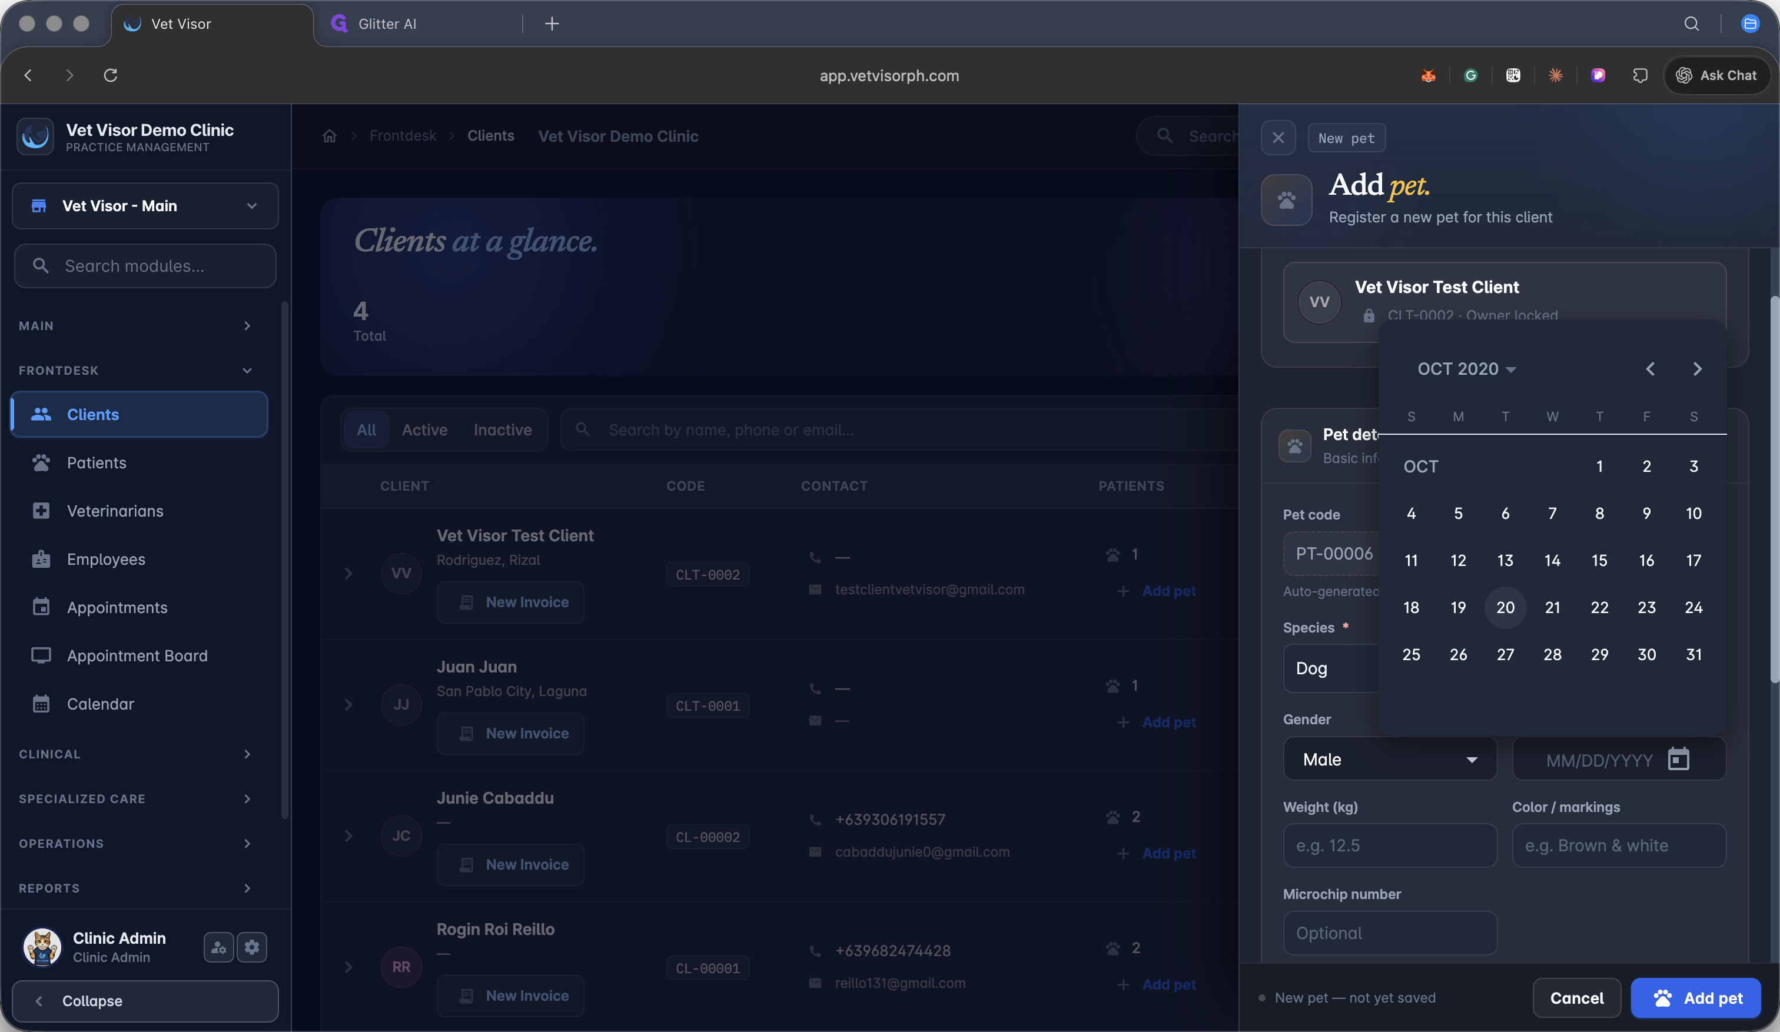Click the MetaMask fox extension icon
Viewport: 1780px width, 1032px height.
pos(1428,75)
